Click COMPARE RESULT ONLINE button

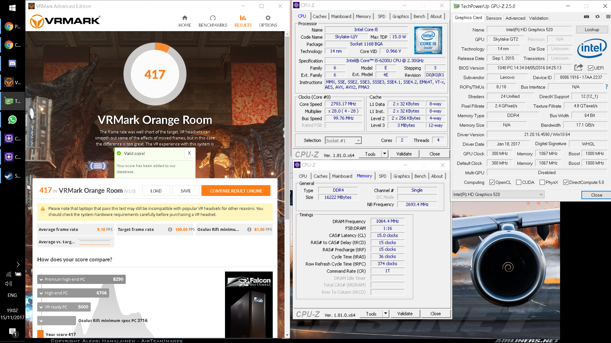coord(236,191)
